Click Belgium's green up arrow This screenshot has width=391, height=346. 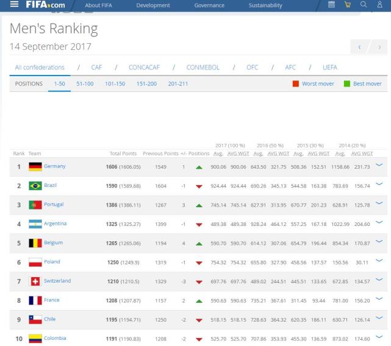pyautogui.click(x=199, y=244)
